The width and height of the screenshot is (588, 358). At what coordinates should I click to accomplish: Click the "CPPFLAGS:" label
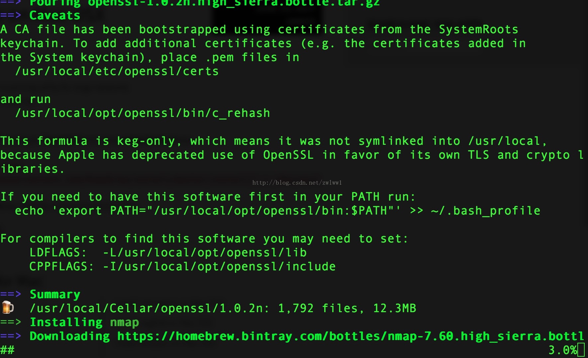click(x=62, y=267)
